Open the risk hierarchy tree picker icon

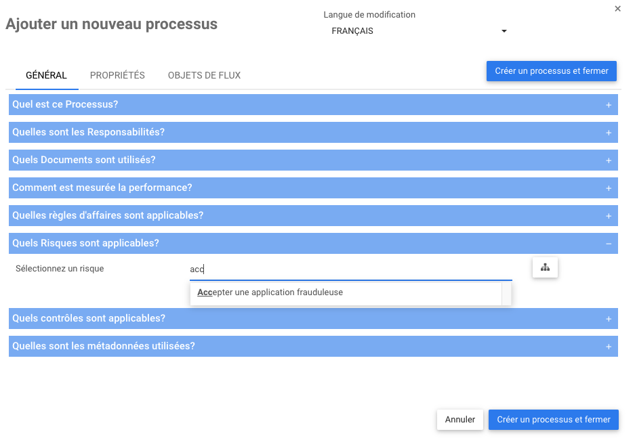click(545, 268)
